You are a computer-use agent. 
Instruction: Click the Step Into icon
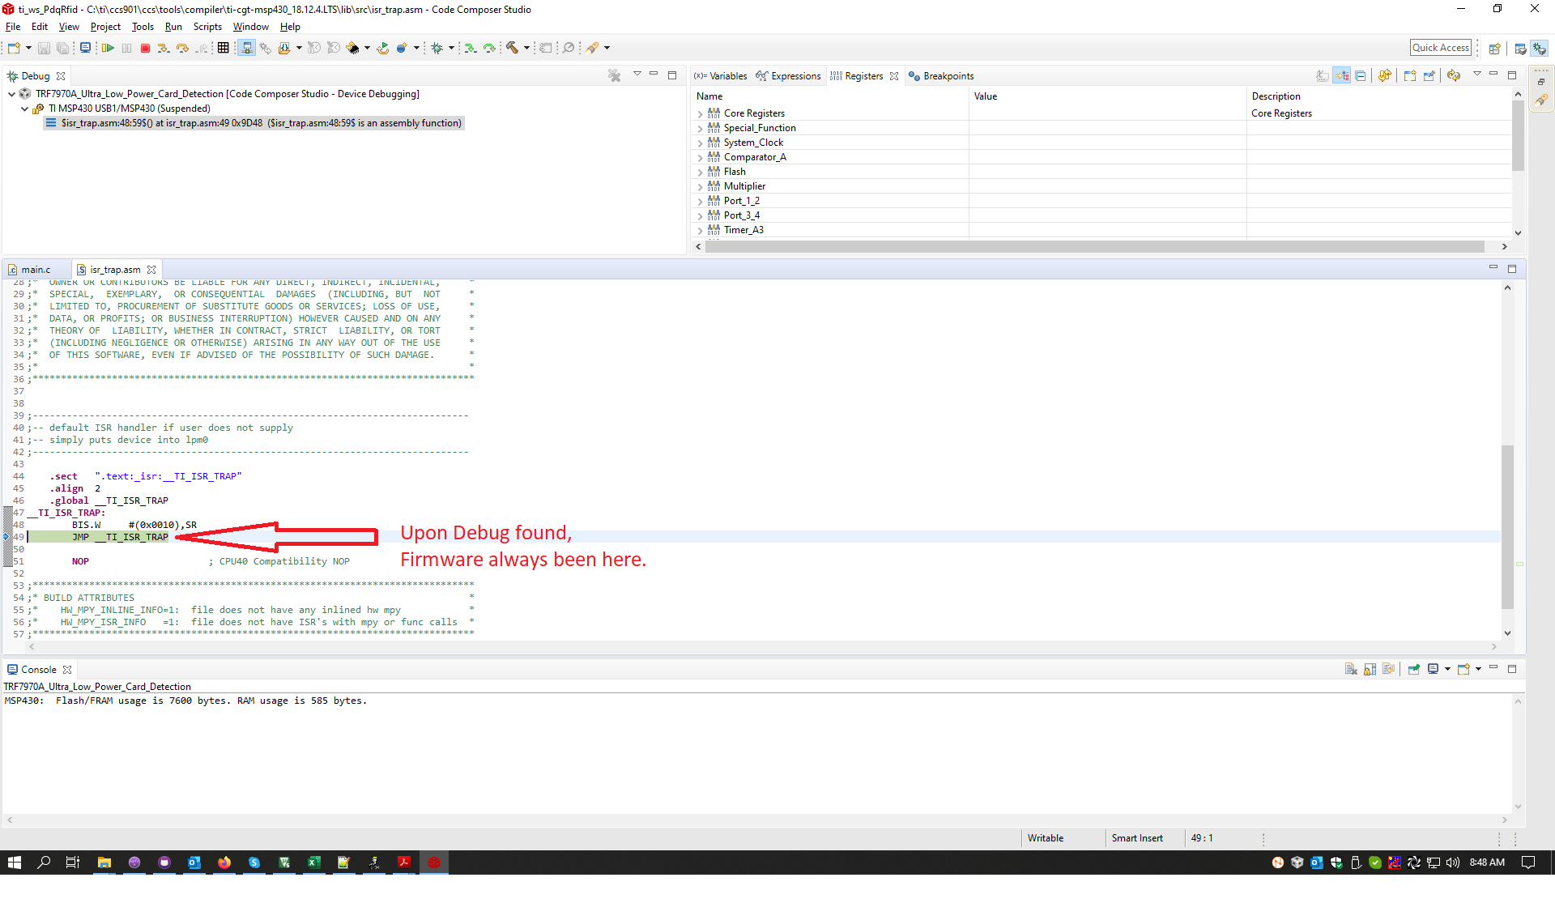(x=164, y=49)
